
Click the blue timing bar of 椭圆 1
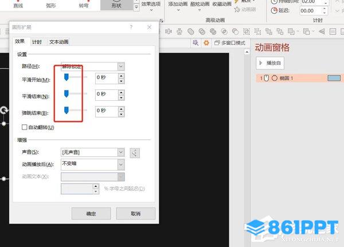(x=334, y=78)
